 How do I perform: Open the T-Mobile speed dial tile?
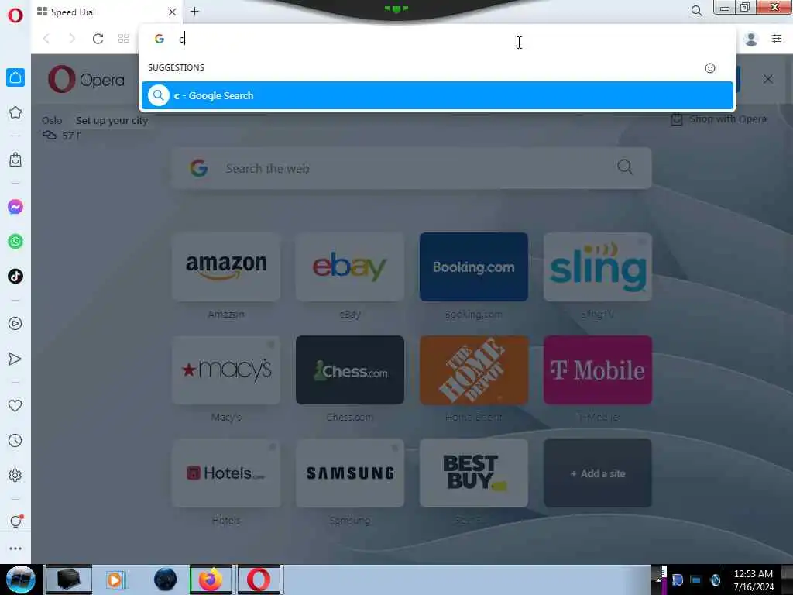point(598,370)
